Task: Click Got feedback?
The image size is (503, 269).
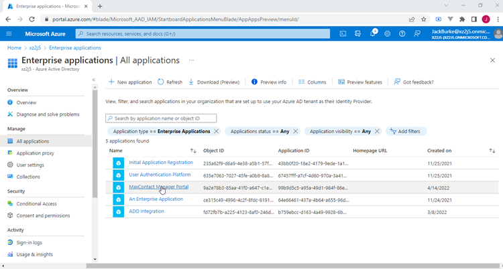Action: pyautogui.click(x=414, y=82)
